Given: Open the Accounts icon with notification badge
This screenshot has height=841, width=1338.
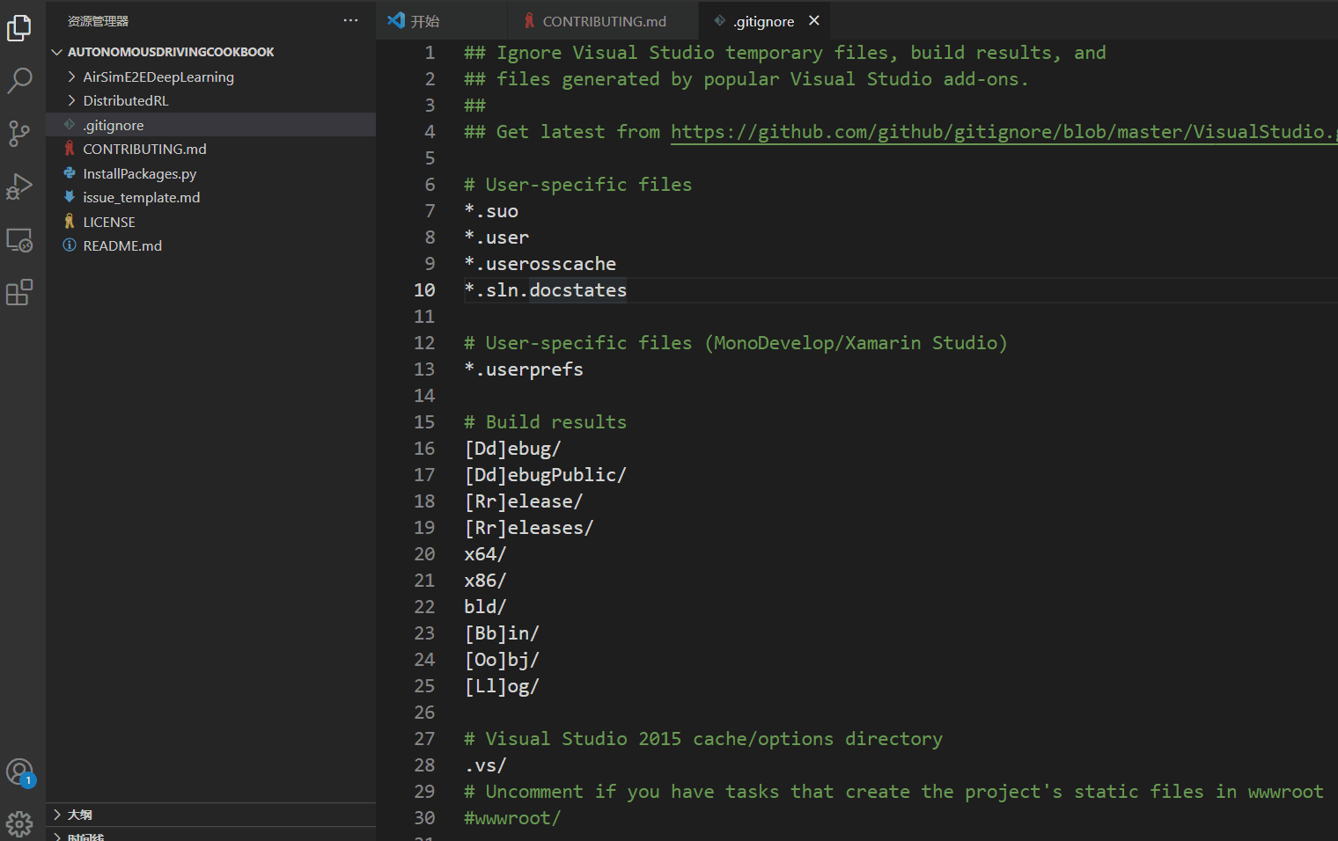Looking at the screenshot, I should [x=19, y=771].
